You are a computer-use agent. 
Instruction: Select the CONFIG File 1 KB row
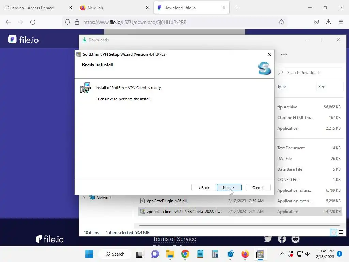309,180
